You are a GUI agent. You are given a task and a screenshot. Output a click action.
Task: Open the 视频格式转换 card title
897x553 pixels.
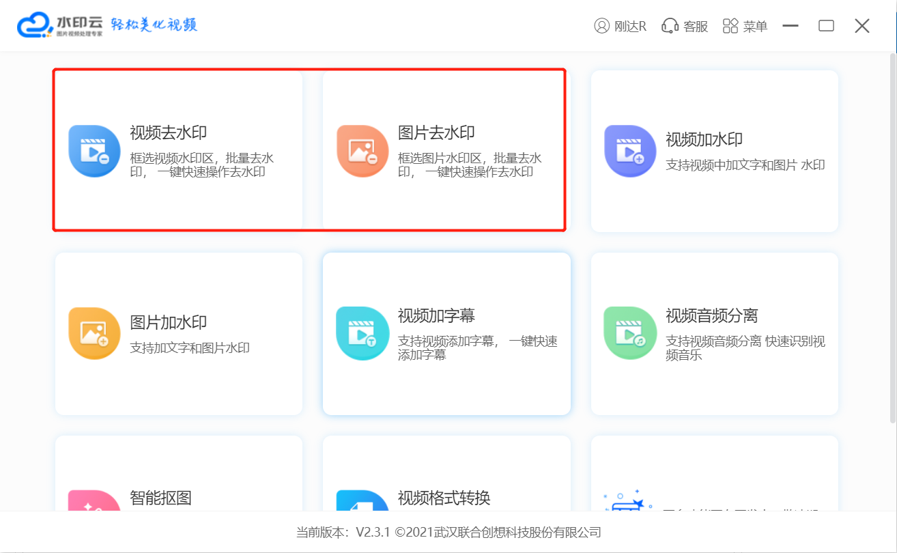pos(444,498)
